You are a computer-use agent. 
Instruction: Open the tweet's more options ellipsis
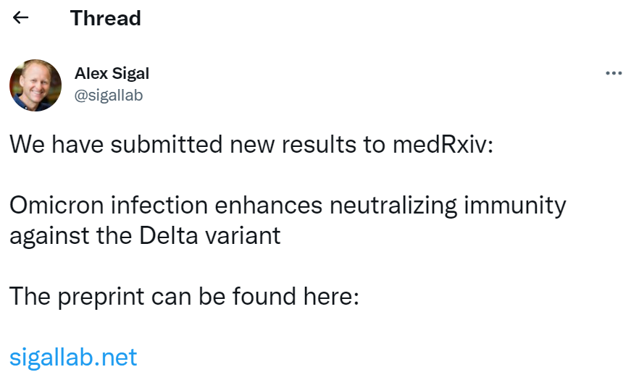pos(614,73)
